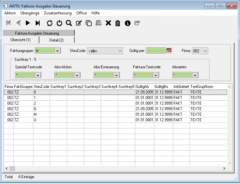Click the copy record icon
The image size is (240, 184).
[88, 23]
